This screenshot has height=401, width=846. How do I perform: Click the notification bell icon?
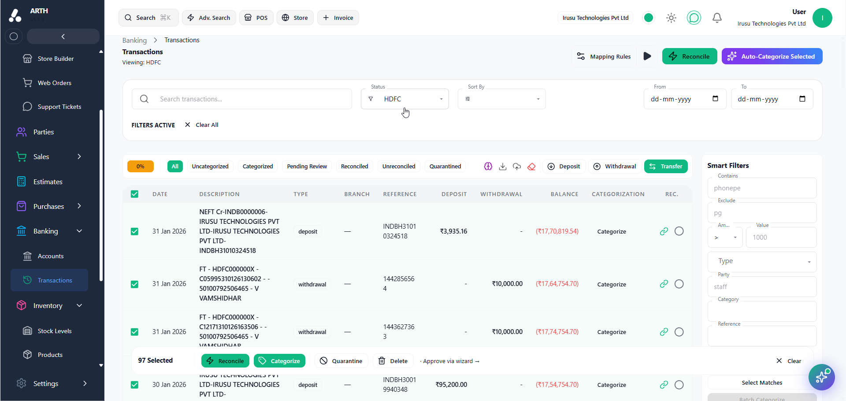tap(717, 18)
